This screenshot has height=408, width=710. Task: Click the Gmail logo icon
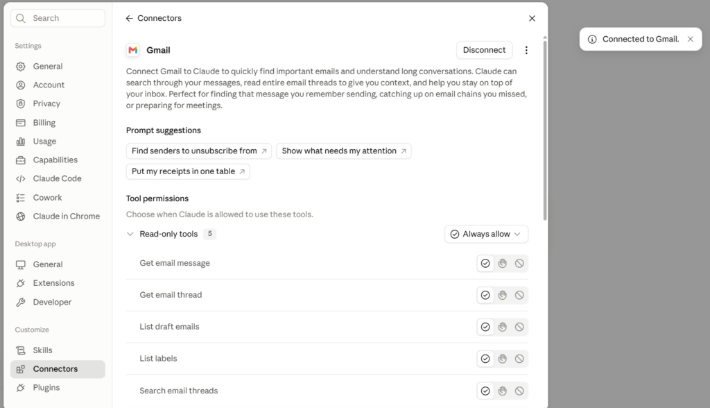click(x=133, y=51)
